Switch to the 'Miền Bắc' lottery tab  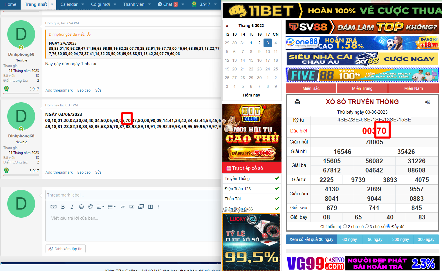[311, 88]
